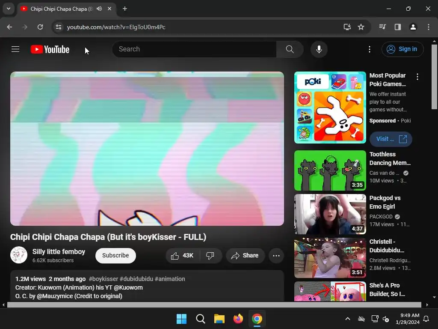Open the Silly little femboy channel avatar
The image size is (438, 329).
click(x=19, y=255)
